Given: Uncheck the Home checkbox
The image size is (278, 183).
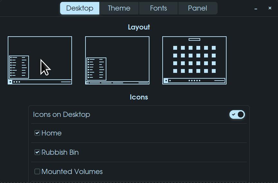Looking at the screenshot, I should (37, 133).
